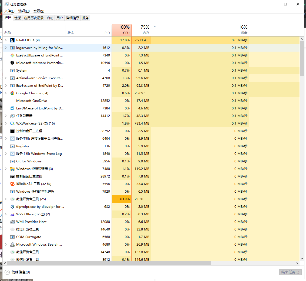This screenshot has height=281, width=306.
Task: Expand the WPS Office (32 位) (2) group
Action: 6,214
